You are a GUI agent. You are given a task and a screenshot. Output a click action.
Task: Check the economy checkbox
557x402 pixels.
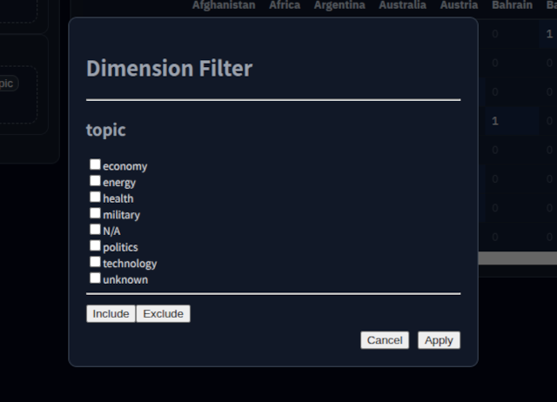[x=95, y=164]
